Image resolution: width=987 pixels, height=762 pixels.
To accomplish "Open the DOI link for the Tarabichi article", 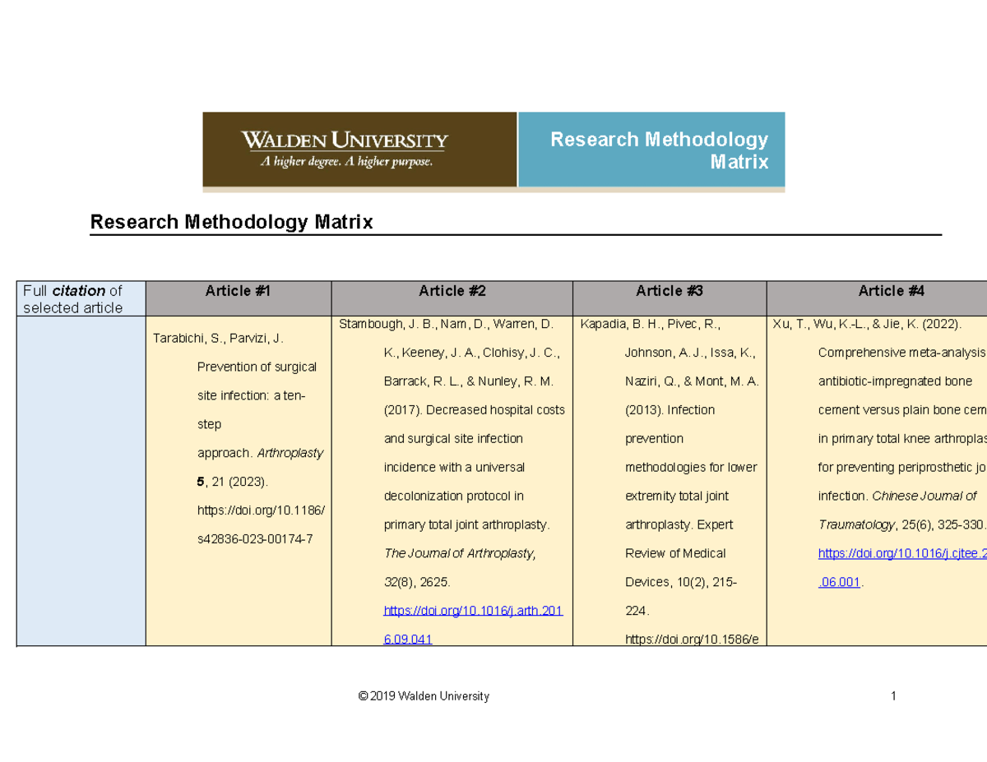I will tap(261, 510).
